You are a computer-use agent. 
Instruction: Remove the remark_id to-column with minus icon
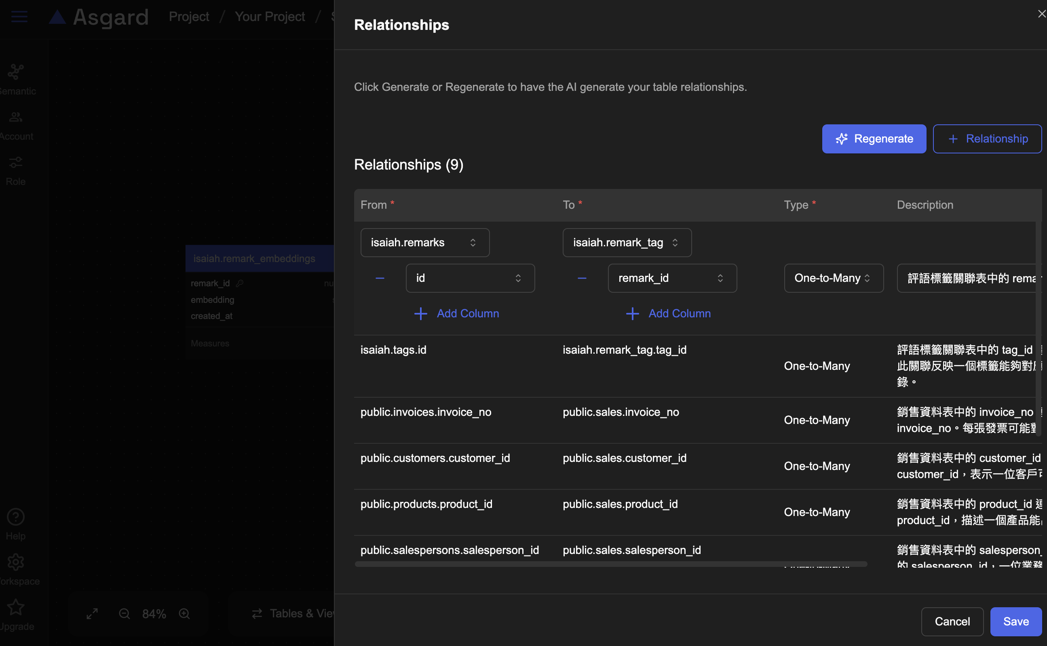coord(582,278)
